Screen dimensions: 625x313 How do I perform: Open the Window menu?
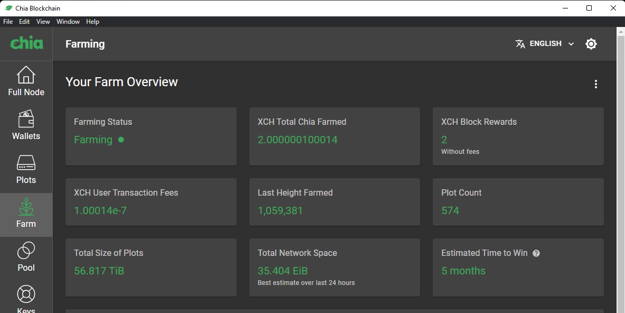click(x=68, y=22)
